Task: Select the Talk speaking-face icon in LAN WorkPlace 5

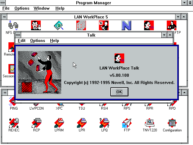Action: point(149,25)
